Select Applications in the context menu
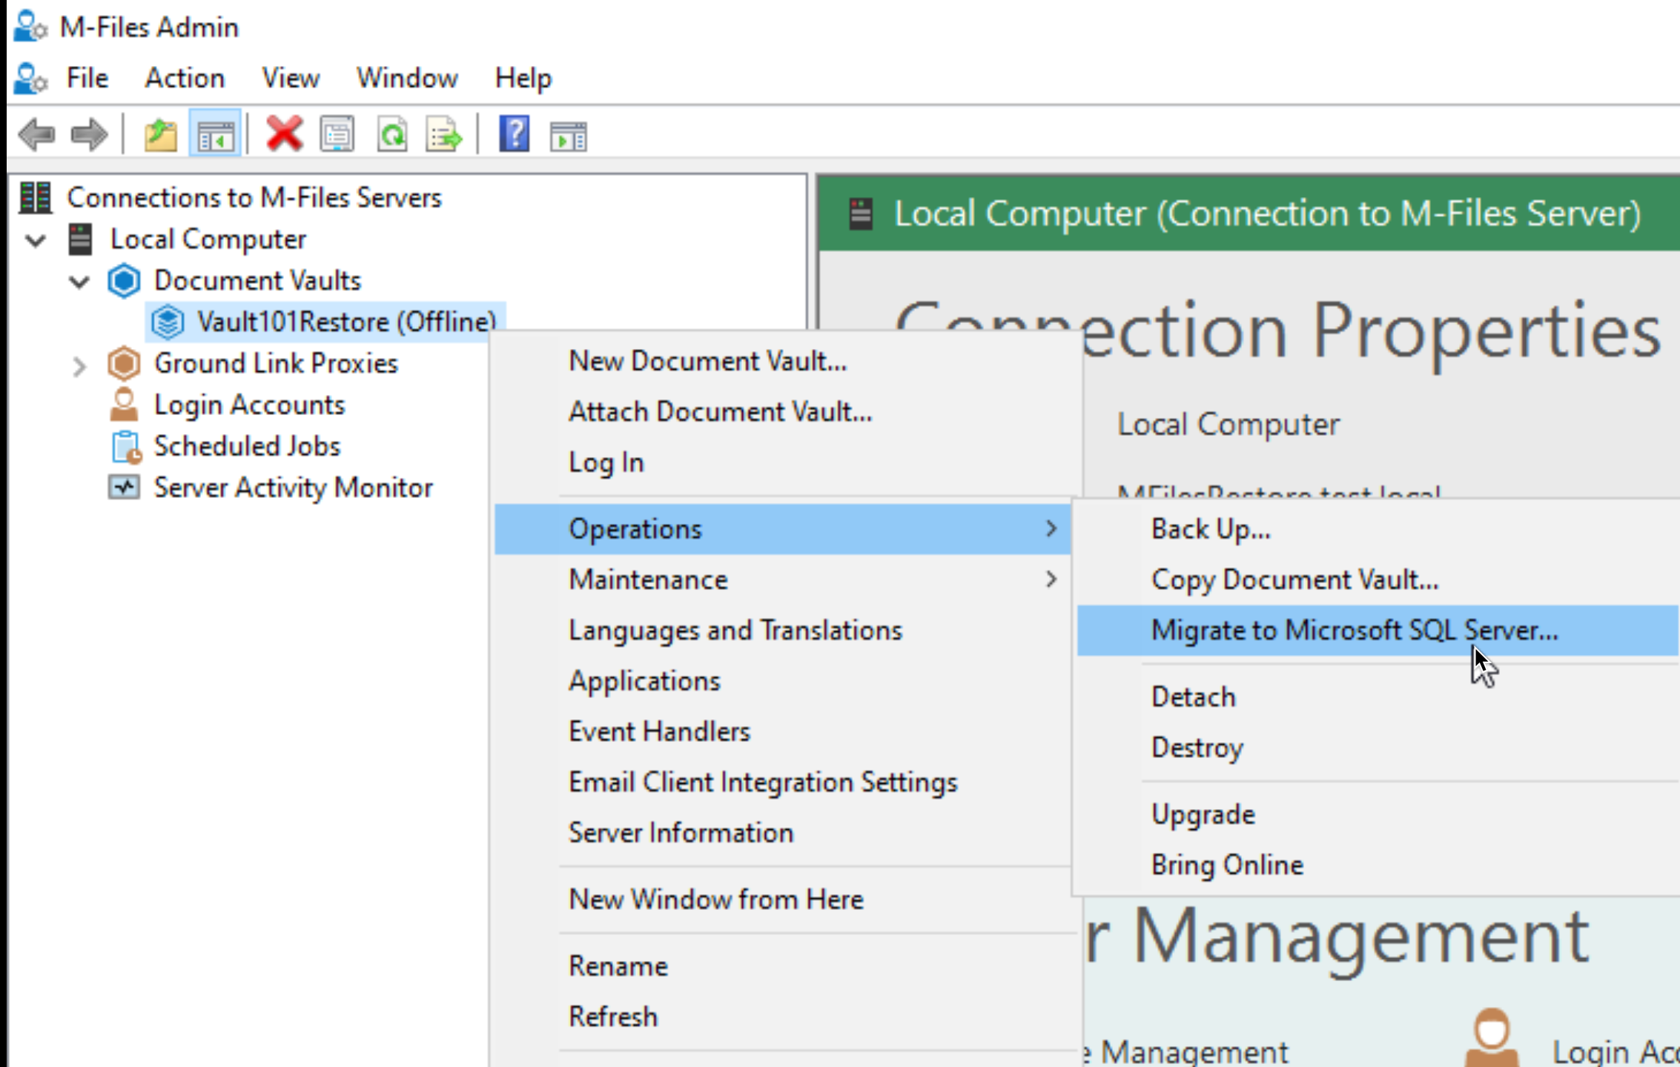Screen dimensions: 1680x1067 click(782, 680)
